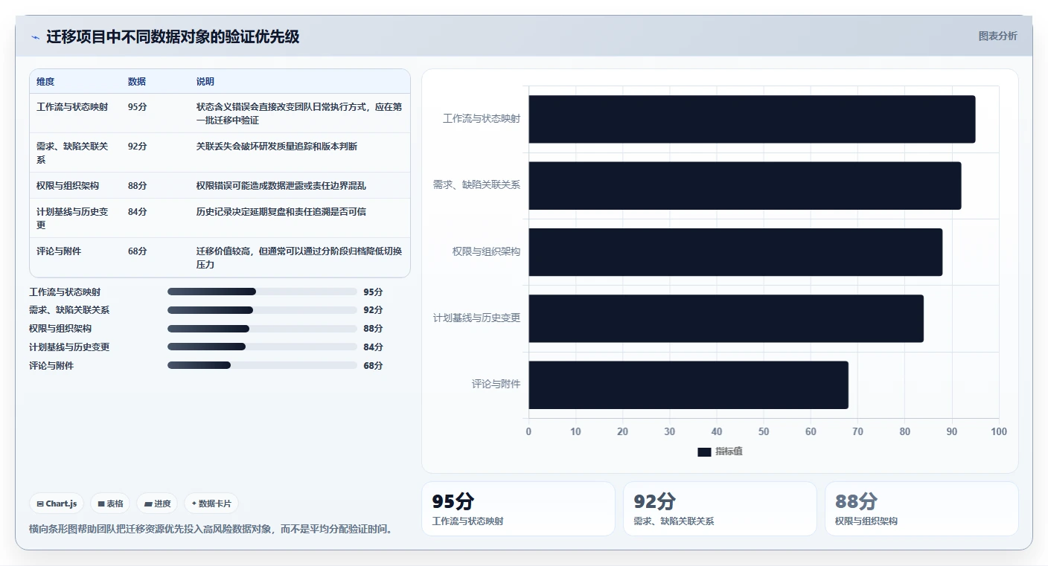Open the 88分 data card
1048x566 pixels.
coord(921,509)
